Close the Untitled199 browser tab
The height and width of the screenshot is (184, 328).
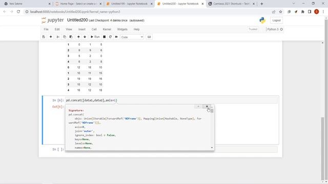click(152, 4)
